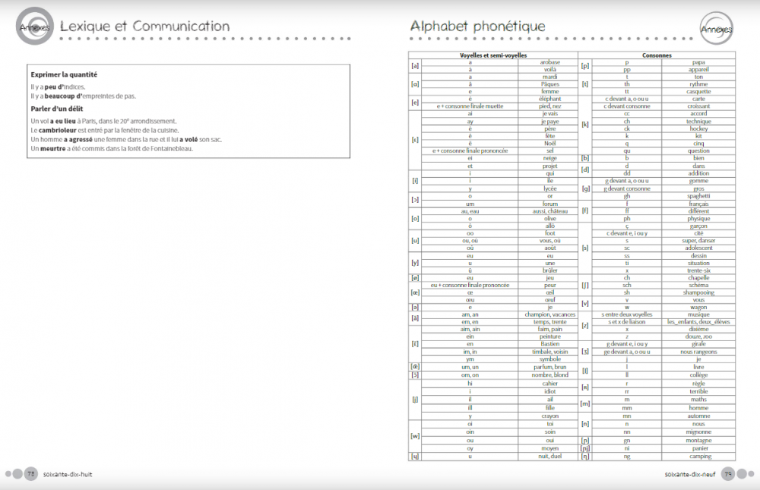Click the "nombre, blond" example cell
This screenshot has height=490, width=760.
click(549, 375)
